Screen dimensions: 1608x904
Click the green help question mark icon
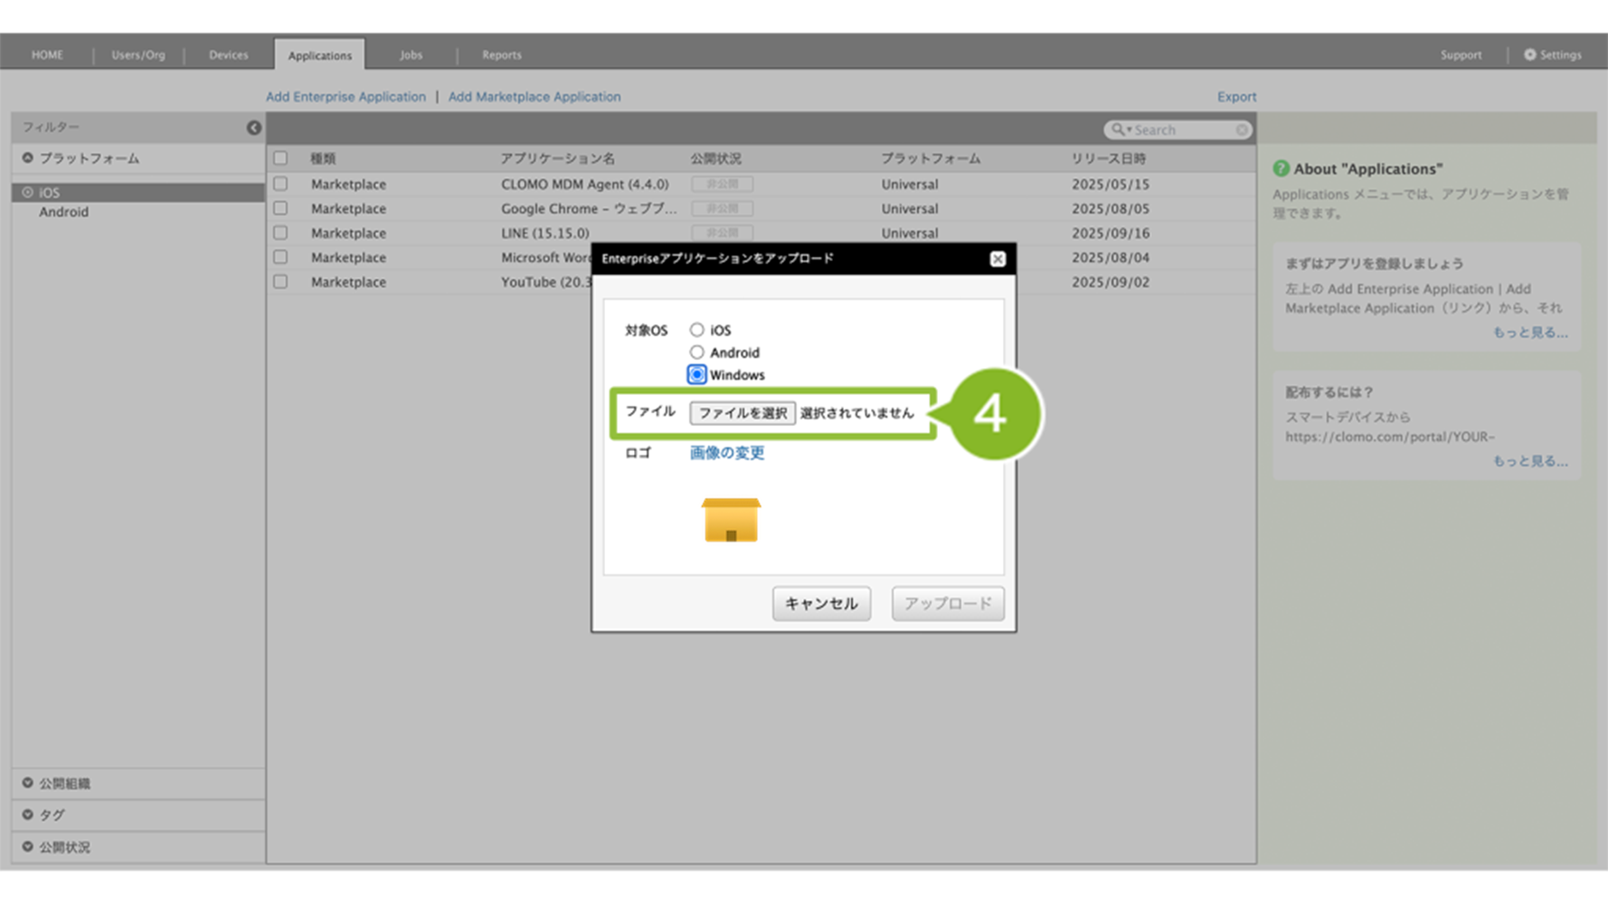pos(1281,168)
